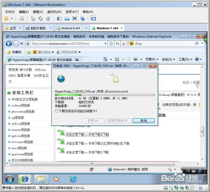Switch to the Windows 8 x64 tab
Viewport: 210px width, 192px height.
[71, 28]
